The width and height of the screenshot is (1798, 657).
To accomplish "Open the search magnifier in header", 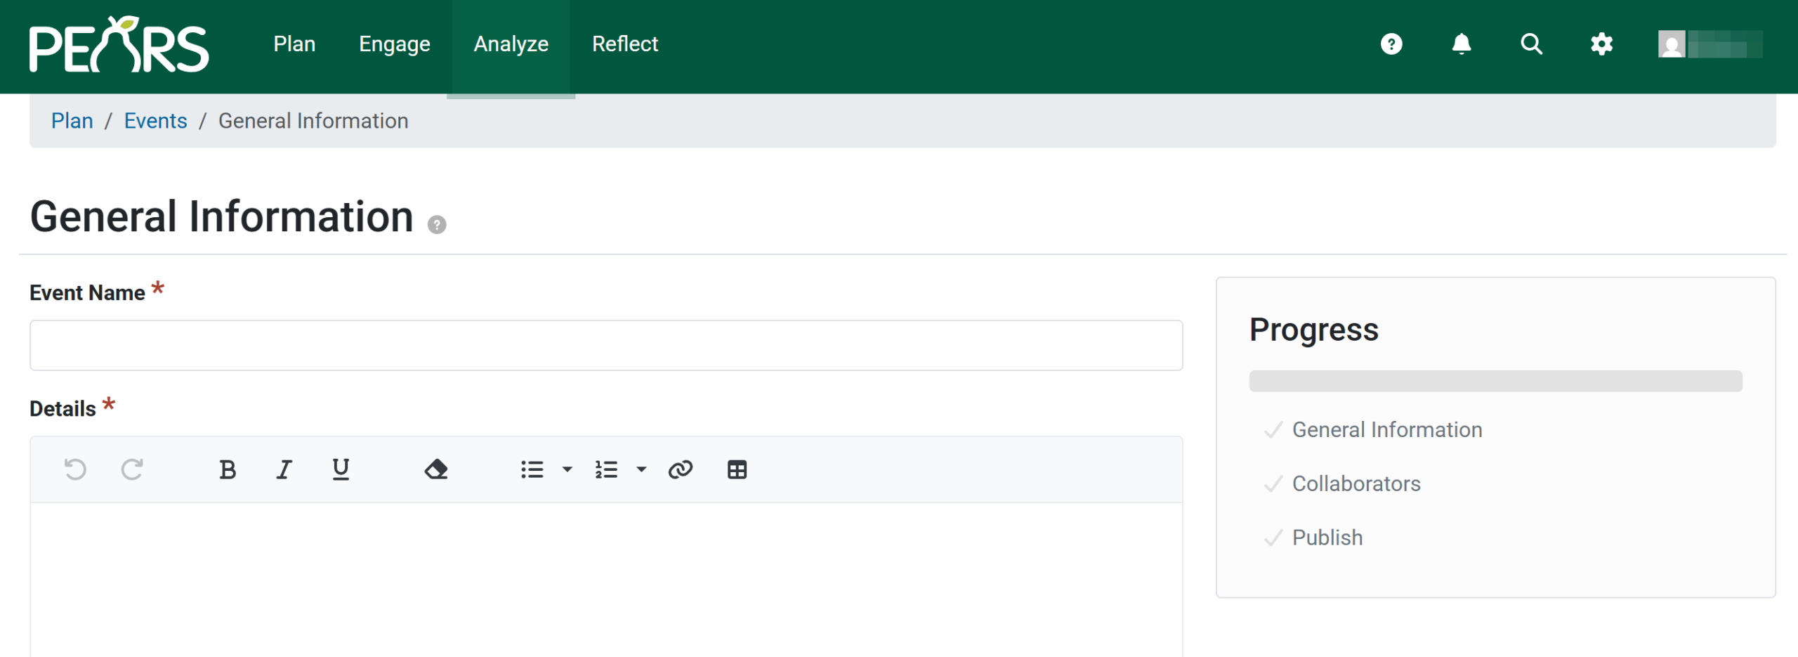I will (x=1531, y=44).
